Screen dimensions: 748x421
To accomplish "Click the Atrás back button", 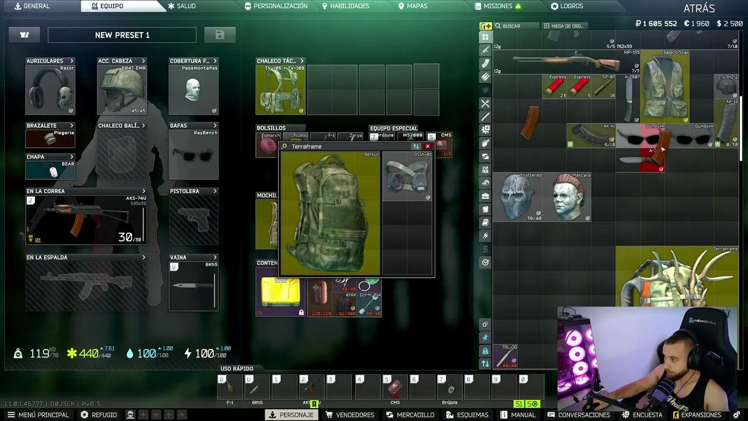I will click(699, 8).
